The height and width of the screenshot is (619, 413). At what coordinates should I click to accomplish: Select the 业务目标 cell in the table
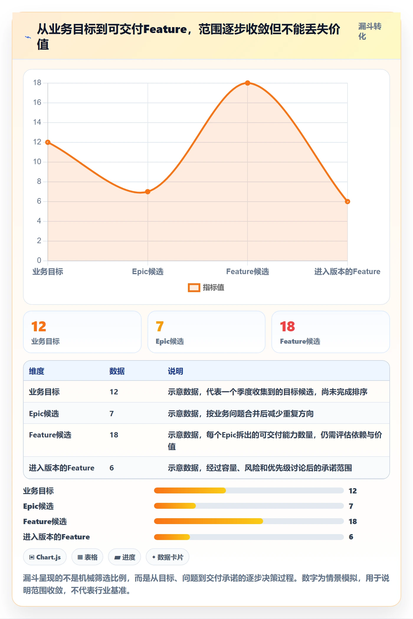(x=44, y=392)
